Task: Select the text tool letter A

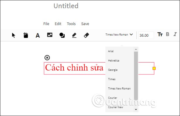Action: click(x=38, y=36)
